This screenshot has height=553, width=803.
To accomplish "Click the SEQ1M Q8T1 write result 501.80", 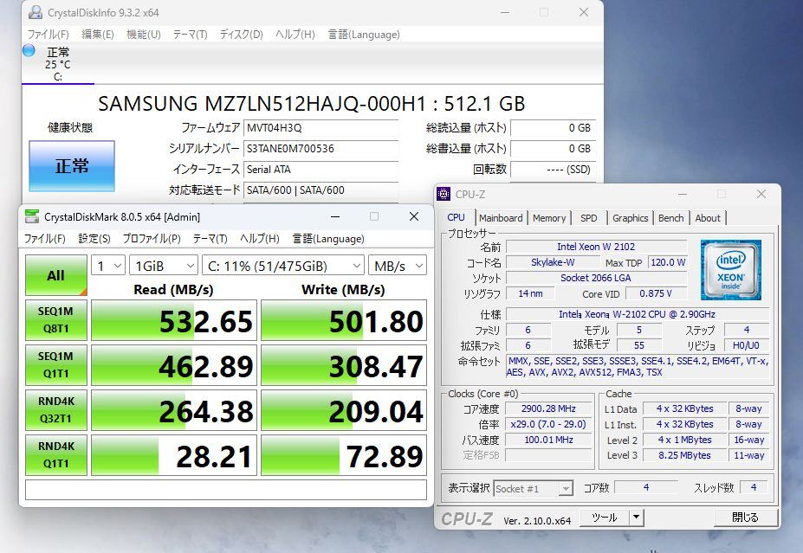I will coord(344,320).
